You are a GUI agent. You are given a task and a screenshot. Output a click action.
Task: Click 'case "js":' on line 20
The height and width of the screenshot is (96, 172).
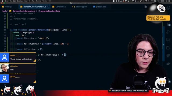20,35
